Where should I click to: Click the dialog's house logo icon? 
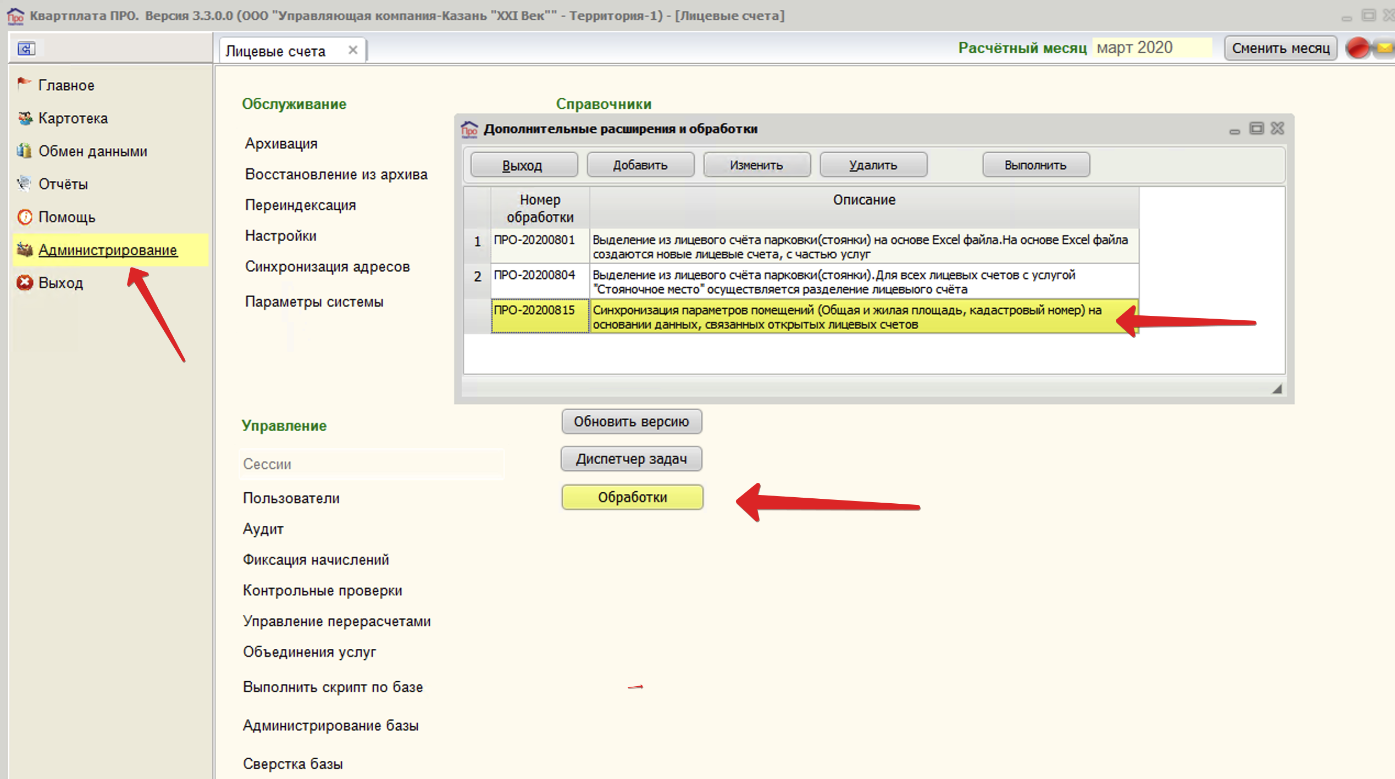point(469,129)
